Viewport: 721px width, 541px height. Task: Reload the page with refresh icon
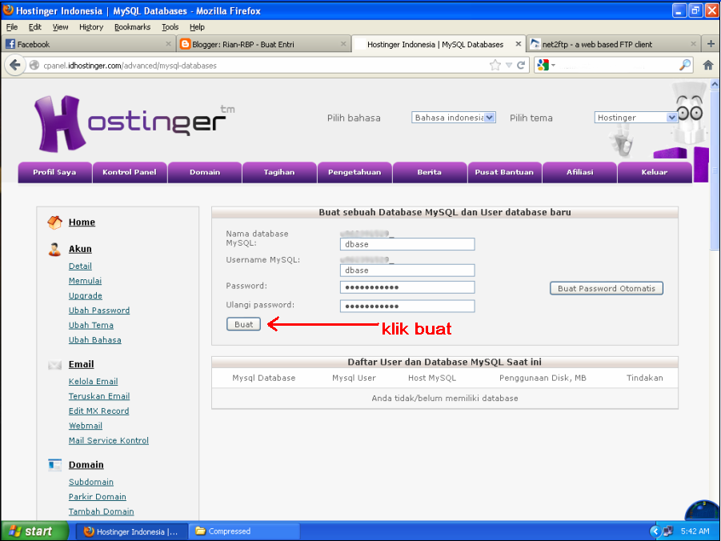click(x=521, y=66)
